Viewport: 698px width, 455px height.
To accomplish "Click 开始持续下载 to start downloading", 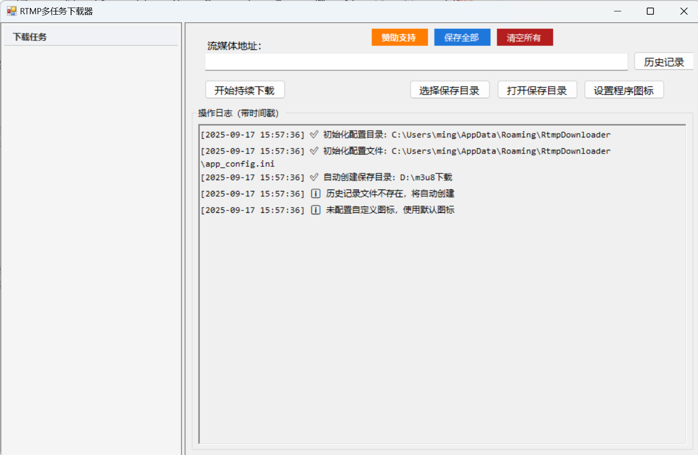I will click(245, 90).
